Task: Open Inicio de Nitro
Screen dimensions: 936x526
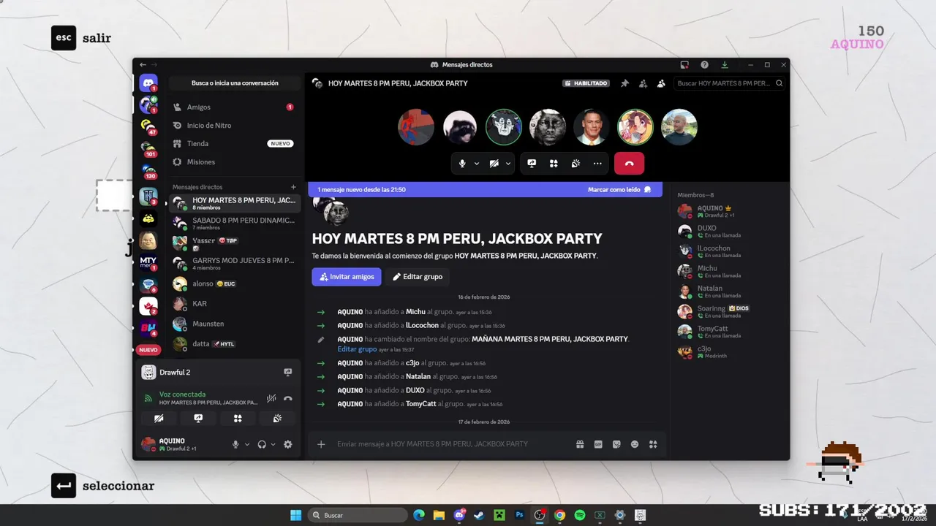Action: [234, 126]
